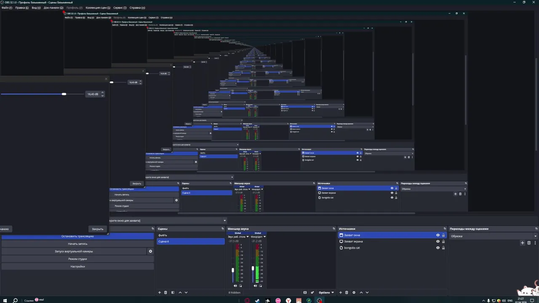Open the Файл menu

pyautogui.click(x=7, y=8)
